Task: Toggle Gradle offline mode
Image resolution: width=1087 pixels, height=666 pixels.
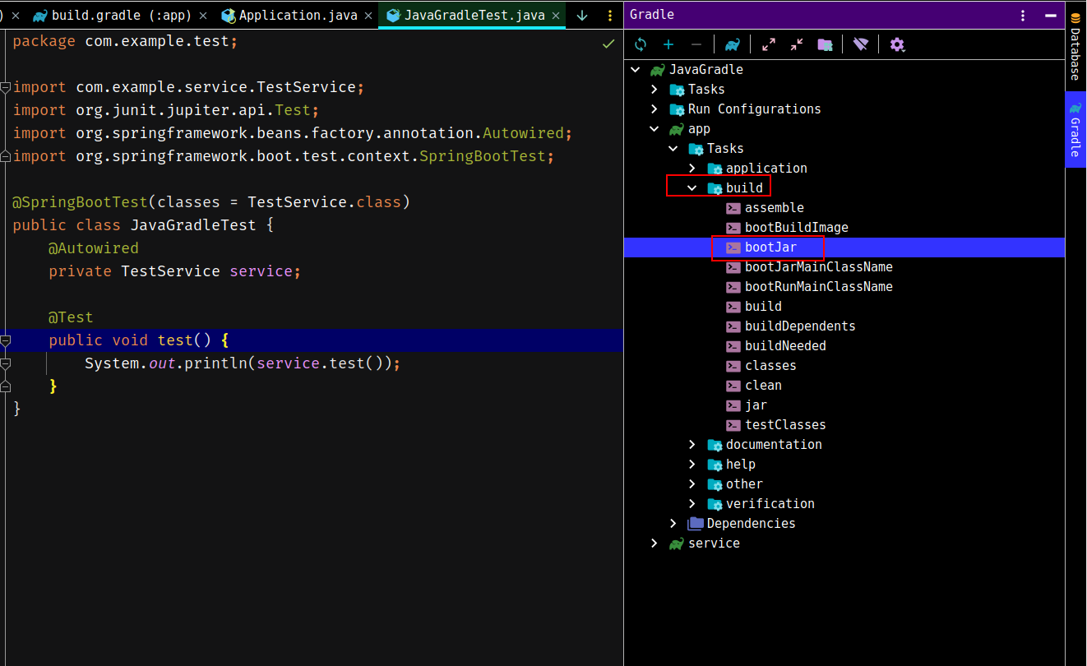Action: pyautogui.click(x=861, y=44)
